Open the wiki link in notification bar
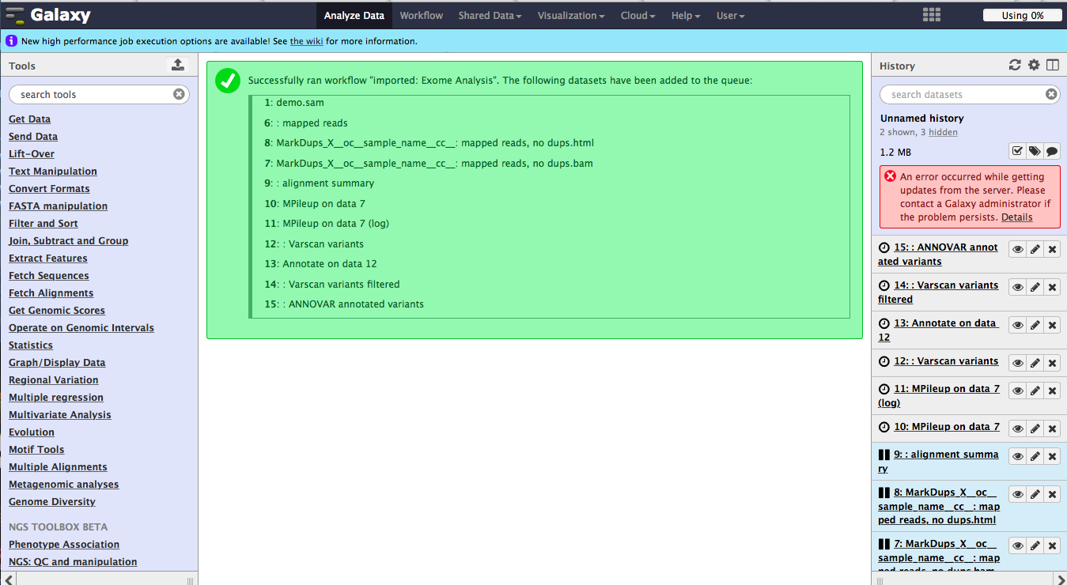The height and width of the screenshot is (585, 1067). pyautogui.click(x=306, y=41)
